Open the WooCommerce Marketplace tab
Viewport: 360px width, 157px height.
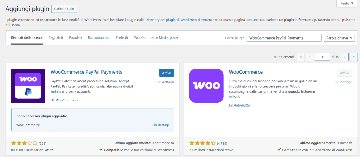156,37
